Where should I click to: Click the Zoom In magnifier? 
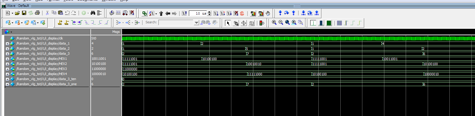tap(274, 23)
